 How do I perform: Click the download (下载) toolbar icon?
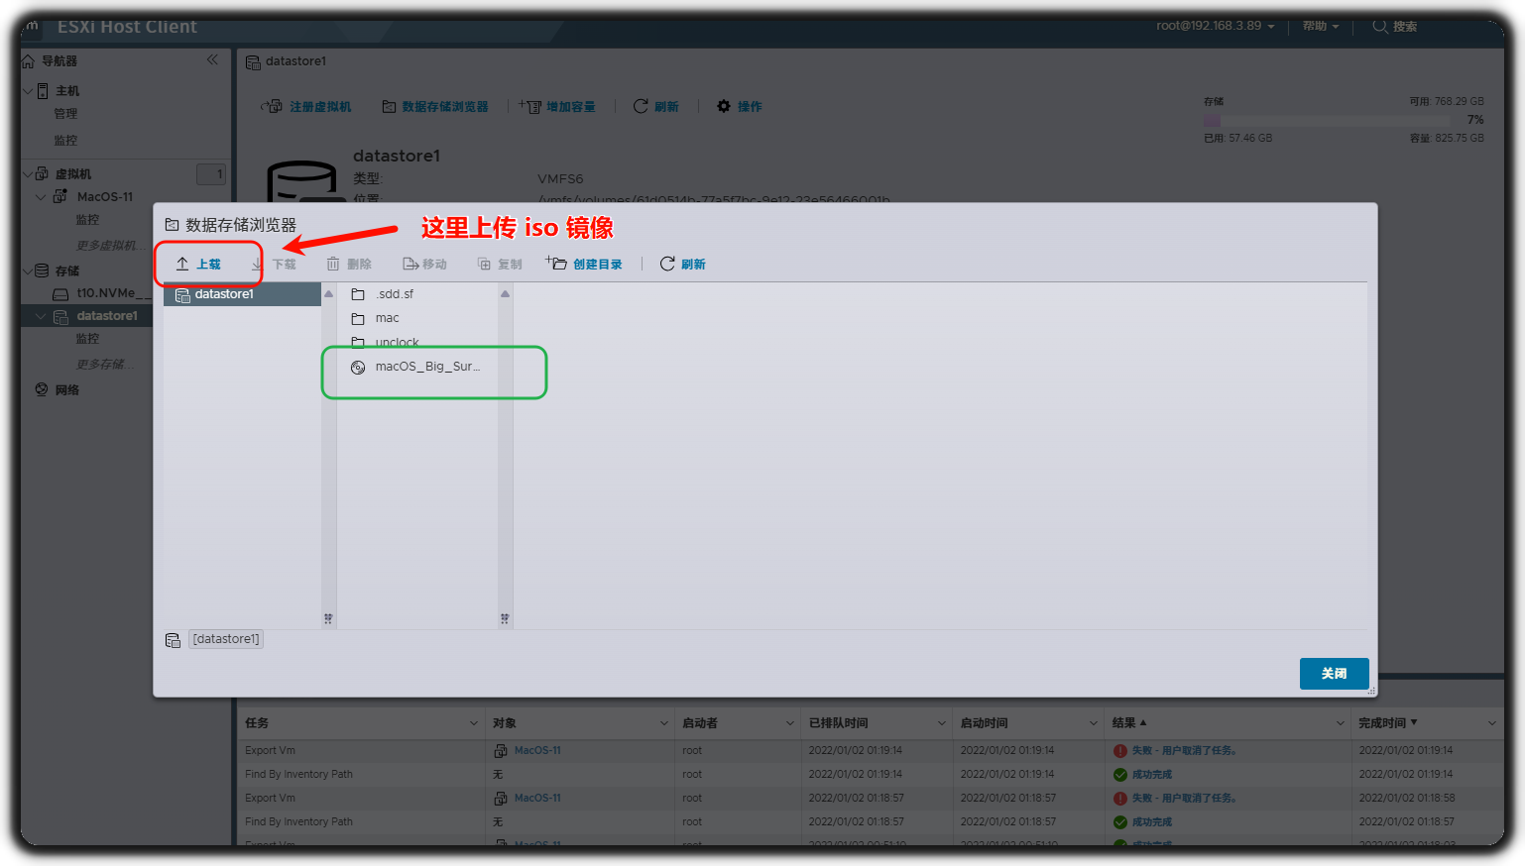tap(258, 265)
